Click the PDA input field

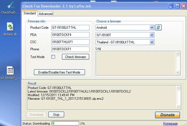(70, 35)
